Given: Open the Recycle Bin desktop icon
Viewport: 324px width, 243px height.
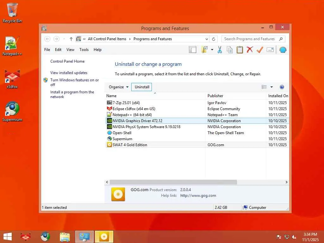Looking at the screenshot, I should (x=12, y=13).
